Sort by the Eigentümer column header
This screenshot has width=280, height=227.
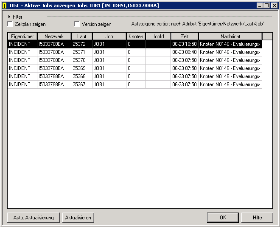coord(22,36)
